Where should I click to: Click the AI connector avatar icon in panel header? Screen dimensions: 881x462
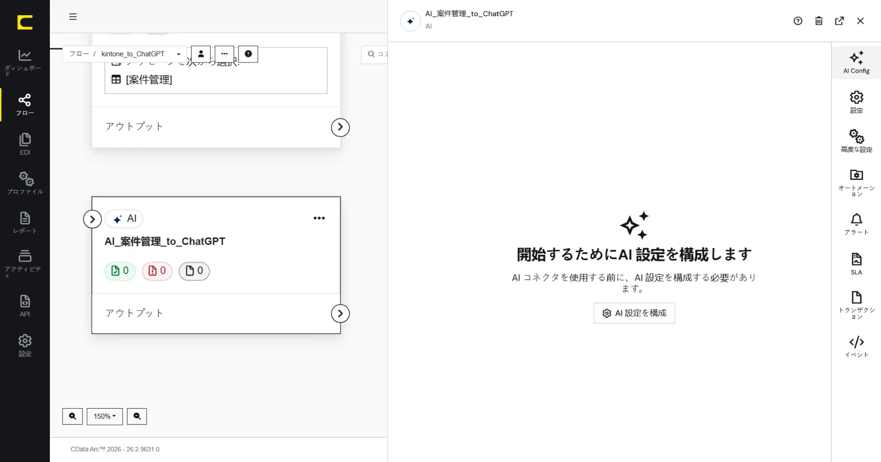pos(410,21)
